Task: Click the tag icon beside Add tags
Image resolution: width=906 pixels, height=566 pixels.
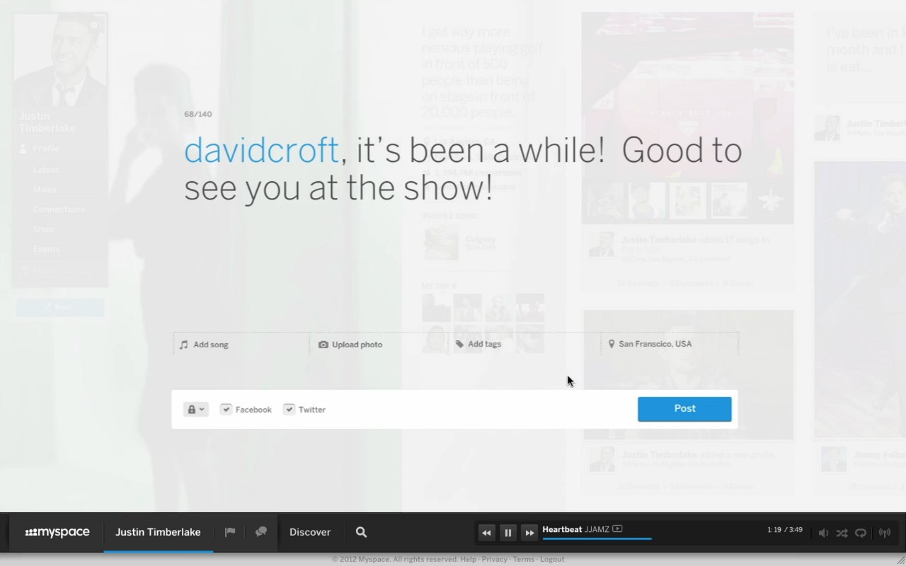Action: pyautogui.click(x=459, y=344)
